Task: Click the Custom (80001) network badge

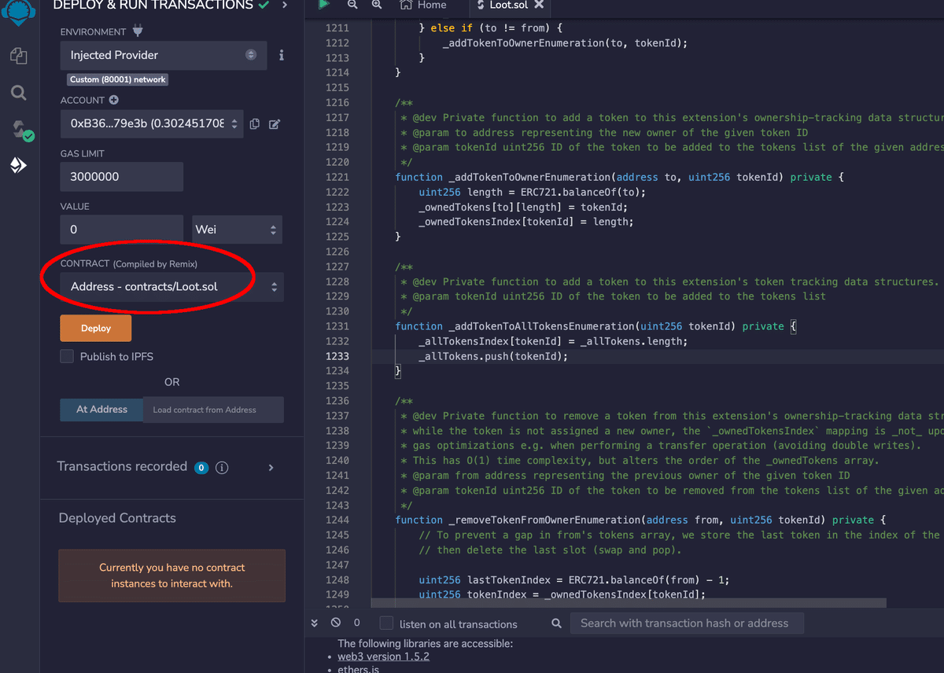Action: [118, 79]
